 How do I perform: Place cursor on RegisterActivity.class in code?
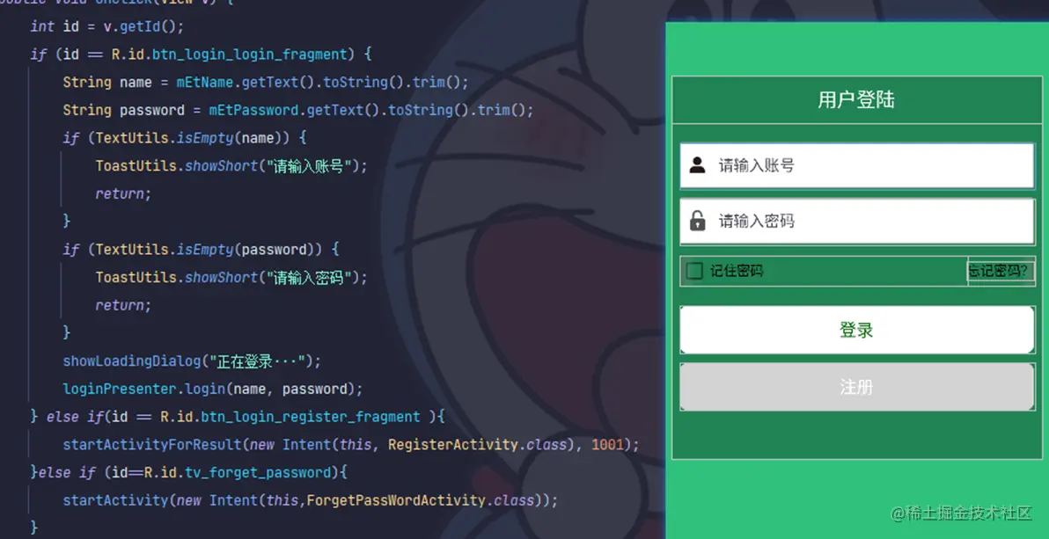pos(478,445)
